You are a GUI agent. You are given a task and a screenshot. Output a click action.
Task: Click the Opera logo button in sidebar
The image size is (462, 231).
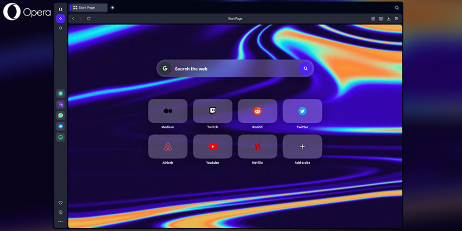point(61,9)
